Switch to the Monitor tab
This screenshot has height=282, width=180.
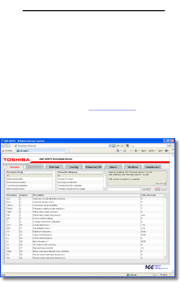tap(15, 167)
